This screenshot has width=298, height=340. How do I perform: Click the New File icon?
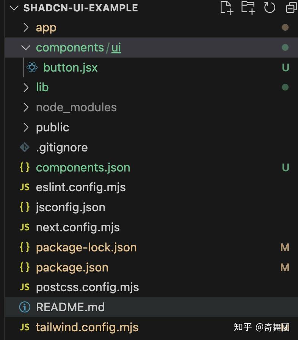click(226, 8)
